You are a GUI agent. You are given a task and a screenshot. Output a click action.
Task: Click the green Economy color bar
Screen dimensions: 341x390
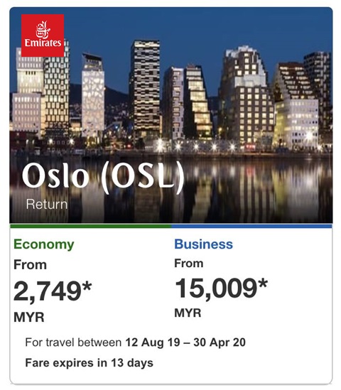pos(90,226)
